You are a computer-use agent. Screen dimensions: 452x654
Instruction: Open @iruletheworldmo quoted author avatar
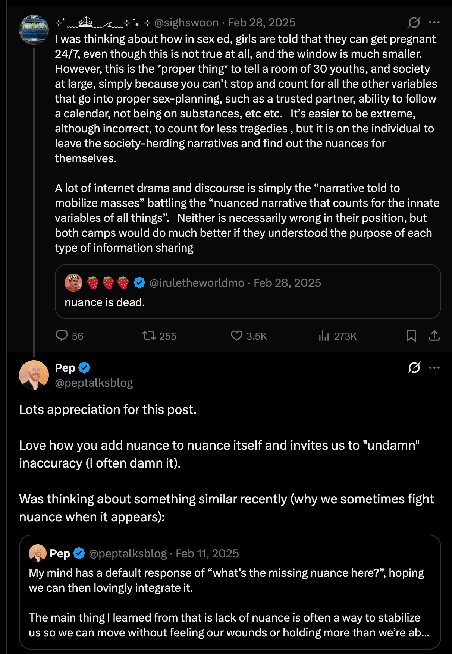[73, 283]
